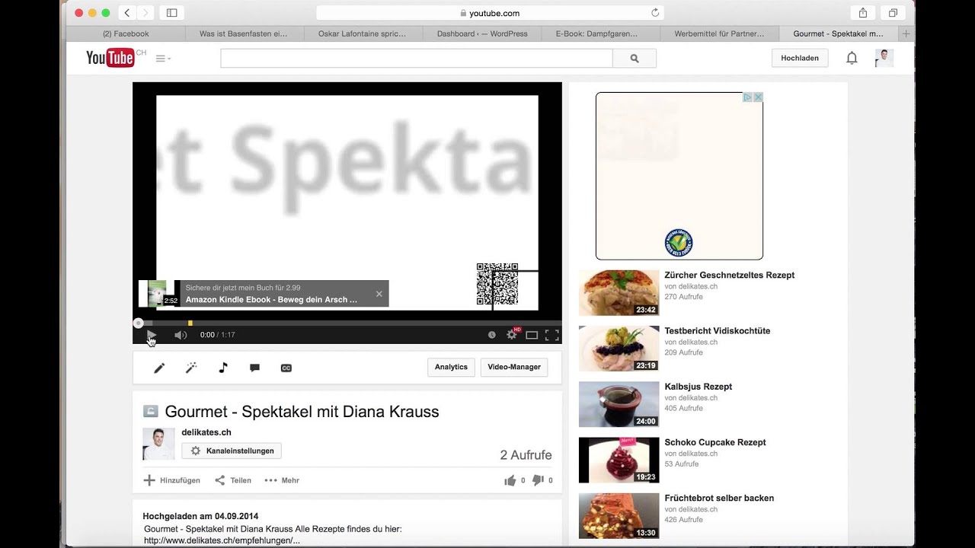Close the Amazon Kindle Ebook card overlay
The height and width of the screenshot is (548, 975).
tap(379, 294)
